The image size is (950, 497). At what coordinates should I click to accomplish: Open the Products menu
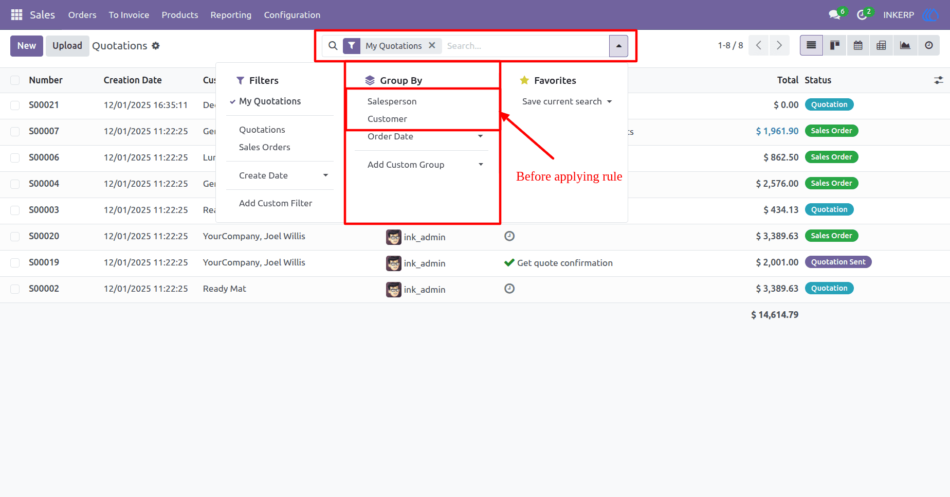point(180,15)
